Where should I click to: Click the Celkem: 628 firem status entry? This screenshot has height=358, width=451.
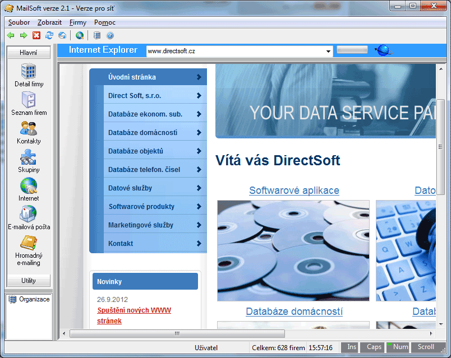[278, 348]
